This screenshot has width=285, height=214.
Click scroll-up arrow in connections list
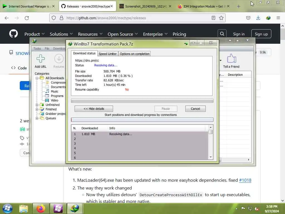click(210, 127)
